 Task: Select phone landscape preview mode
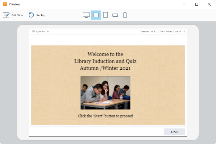[115, 15]
